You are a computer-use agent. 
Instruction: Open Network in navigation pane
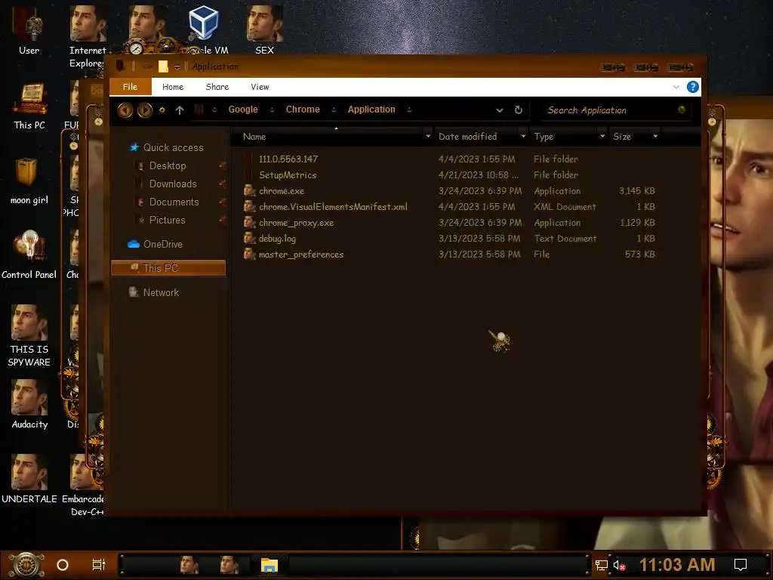161,292
